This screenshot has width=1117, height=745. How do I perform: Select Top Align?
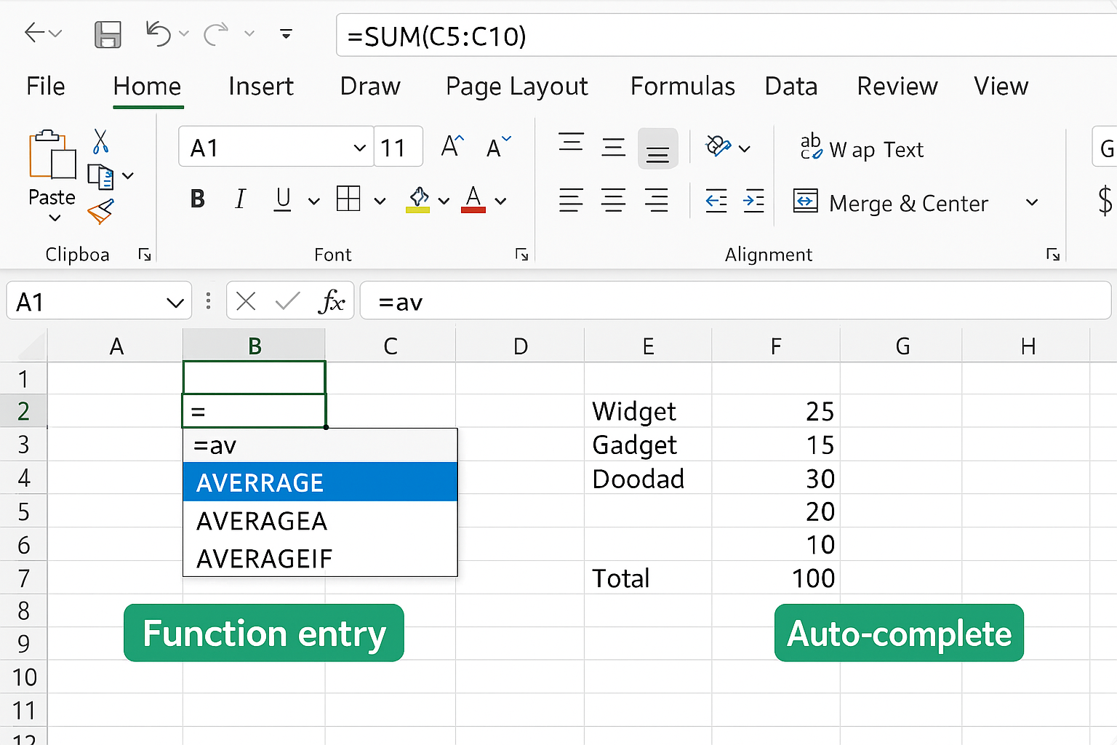click(571, 142)
